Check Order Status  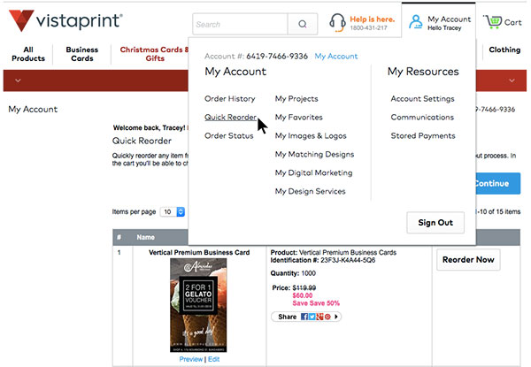[229, 135]
